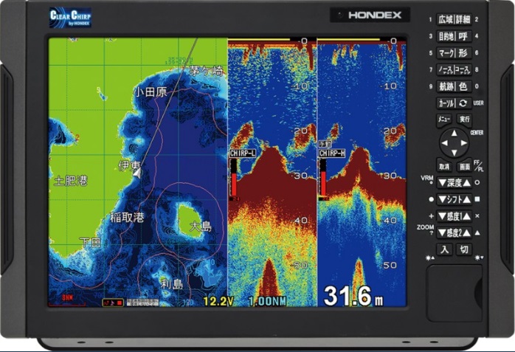Lower gain with 感度1 ▼
Viewport: 515px width, 352px height.
[x=443, y=216]
